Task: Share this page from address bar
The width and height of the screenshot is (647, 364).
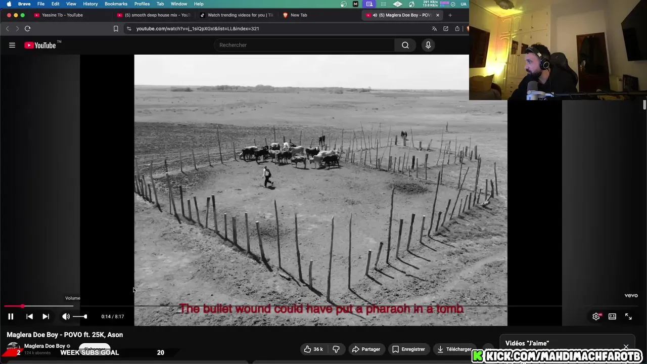Action: 457,29
